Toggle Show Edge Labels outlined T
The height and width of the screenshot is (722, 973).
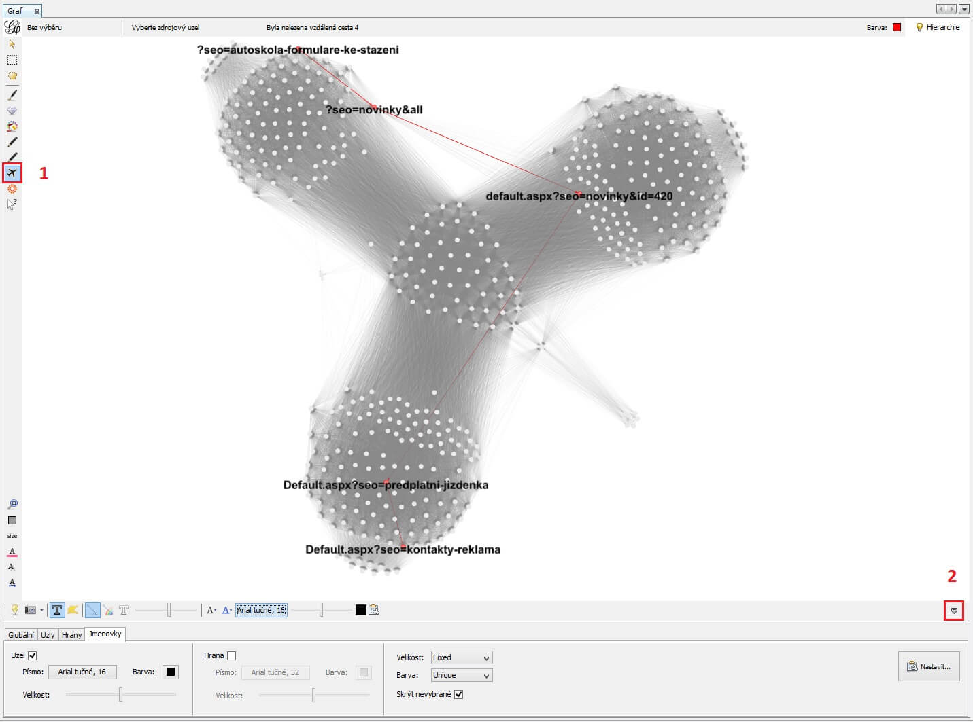pos(124,610)
